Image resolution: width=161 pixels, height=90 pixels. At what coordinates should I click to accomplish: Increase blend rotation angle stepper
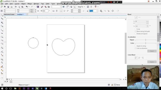tap(147, 25)
